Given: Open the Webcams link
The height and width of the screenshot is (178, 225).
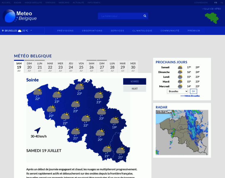Looking at the screenshot, I should pyautogui.click(x=64, y=3).
